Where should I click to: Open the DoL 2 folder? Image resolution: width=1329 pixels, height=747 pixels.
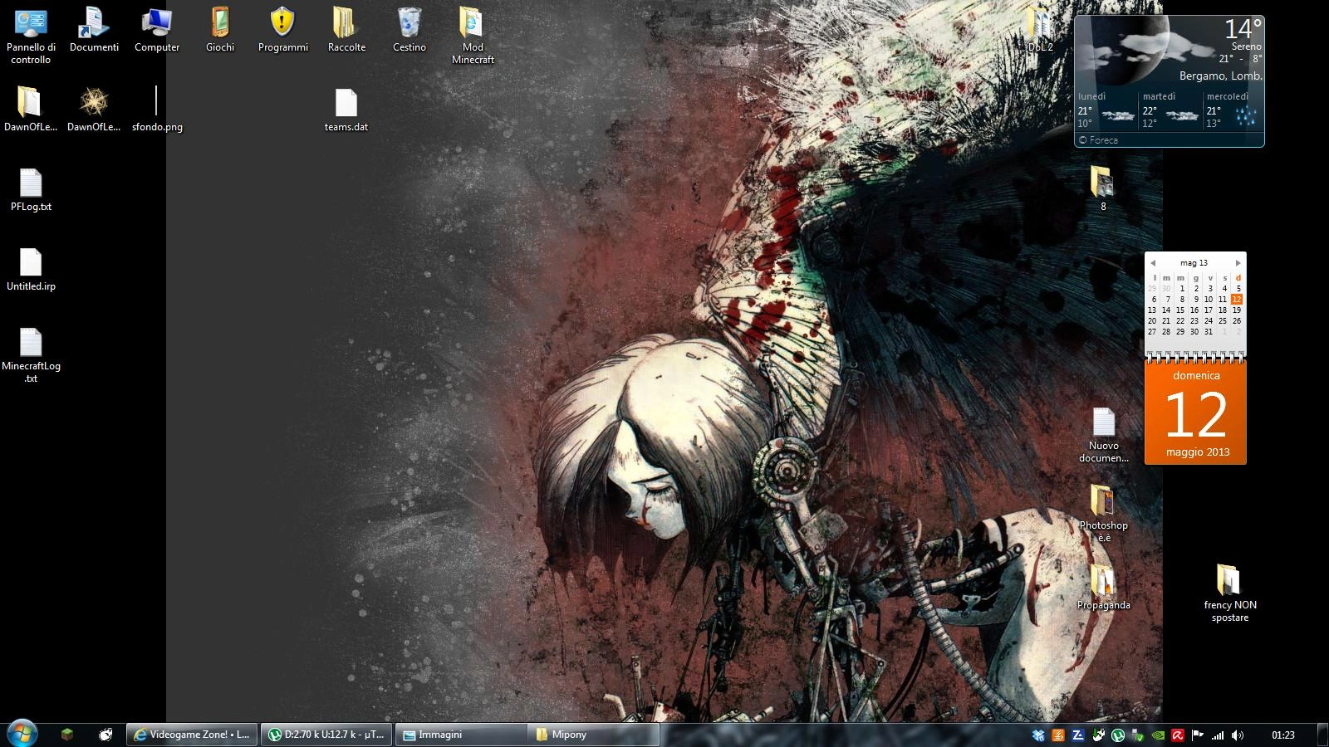pos(1040,31)
